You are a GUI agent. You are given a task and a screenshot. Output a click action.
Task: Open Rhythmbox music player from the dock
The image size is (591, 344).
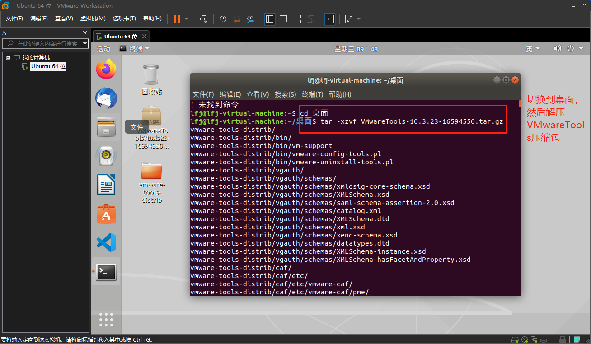coord(106,156)
